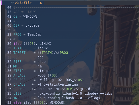
Task: Place cursor on './.deps' path value
Action: (x=33, y=26)
